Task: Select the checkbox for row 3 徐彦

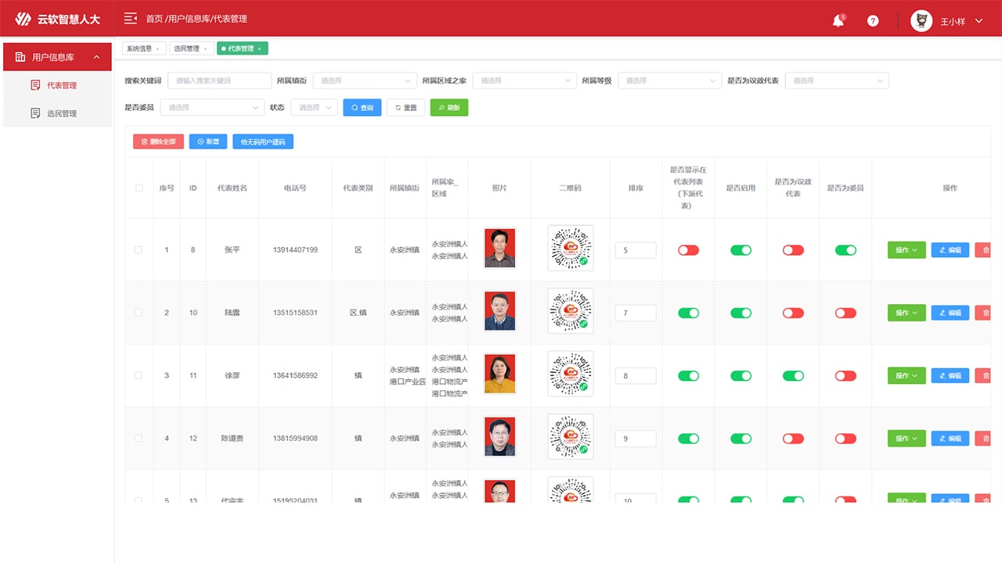Action: click(139, 375)
